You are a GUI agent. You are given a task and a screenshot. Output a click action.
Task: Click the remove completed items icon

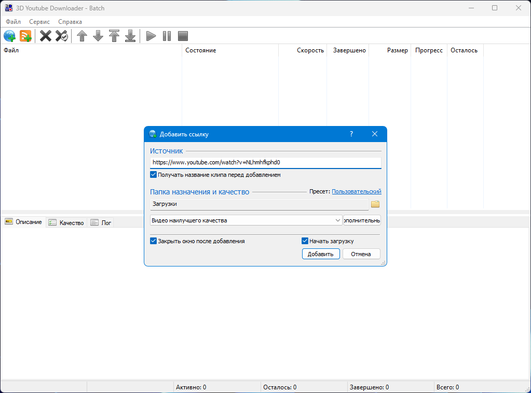click(62, 36)
